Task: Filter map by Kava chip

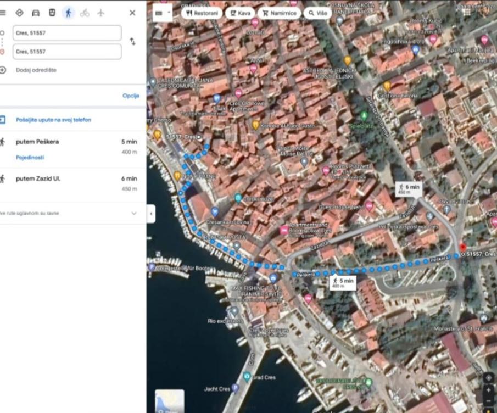Action: point(240,13)
